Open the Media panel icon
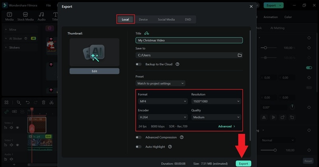The height and width of the screenshot is (167, 319). click(x=9, y=15)
